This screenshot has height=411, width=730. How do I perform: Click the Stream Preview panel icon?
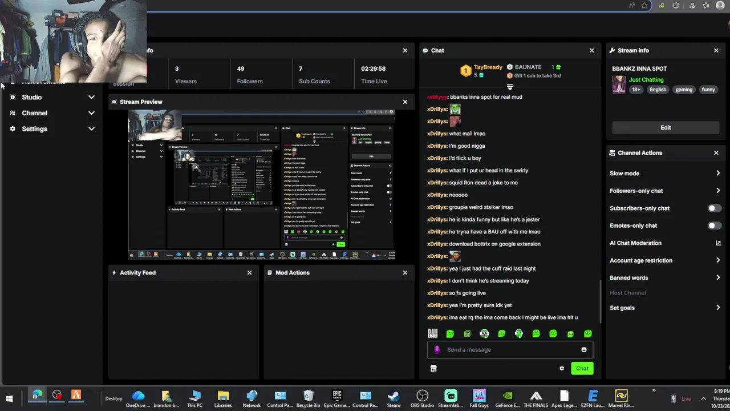[x=114, y=102]
